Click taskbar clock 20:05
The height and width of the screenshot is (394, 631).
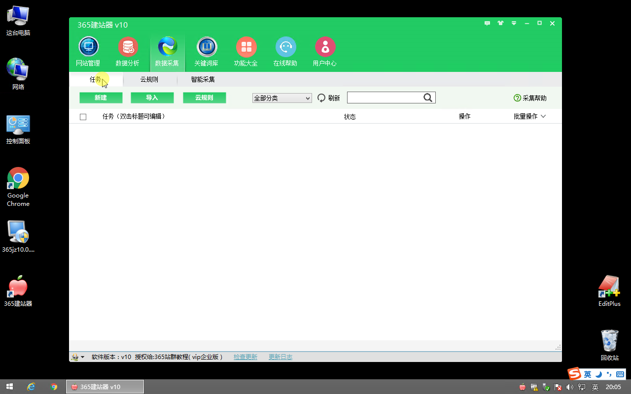[x=613, y=387]
